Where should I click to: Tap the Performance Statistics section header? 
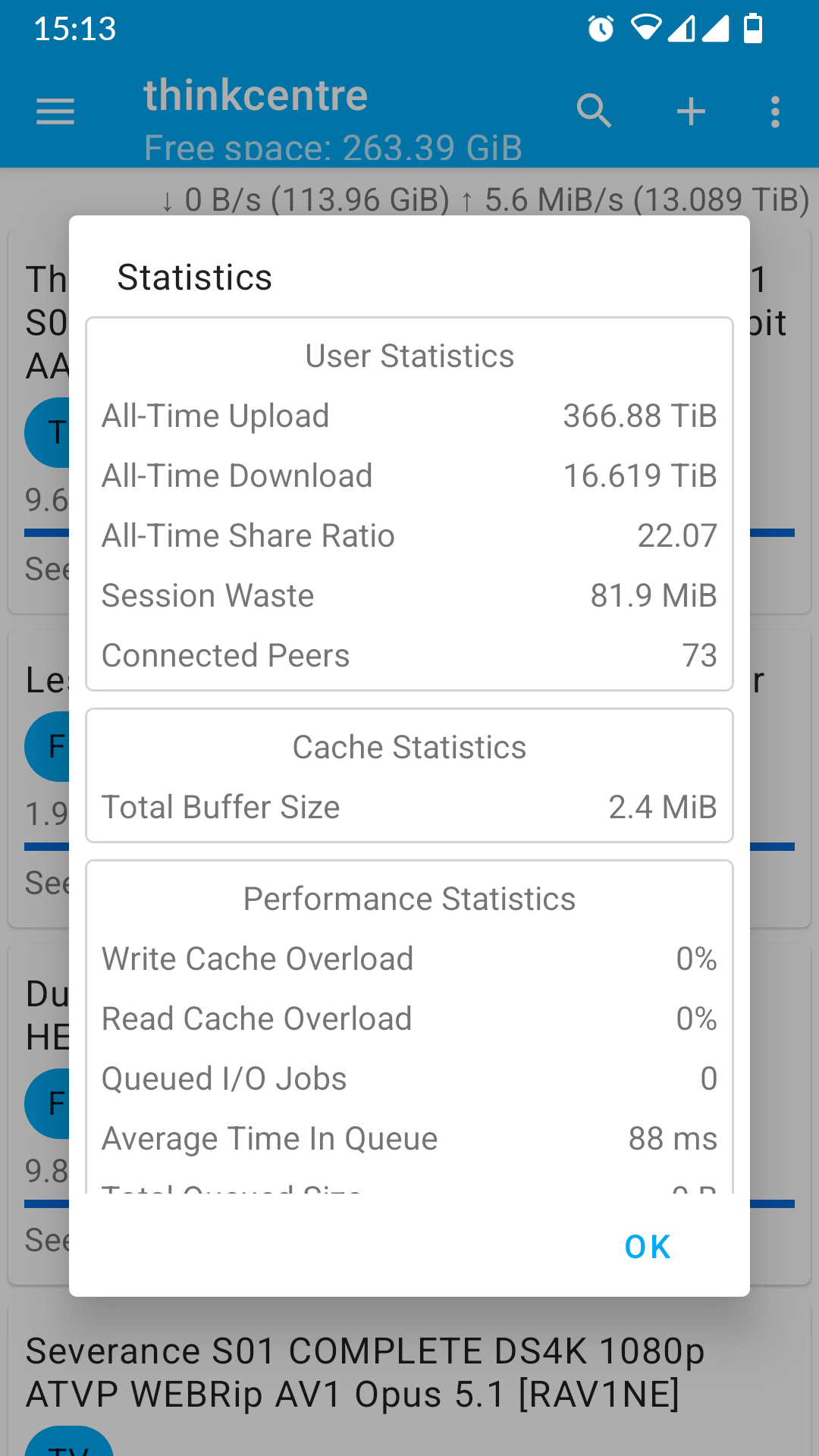409,899
